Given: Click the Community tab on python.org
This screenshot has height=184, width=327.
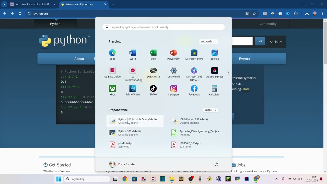Looking at the screenshot, I should (268, 24).
